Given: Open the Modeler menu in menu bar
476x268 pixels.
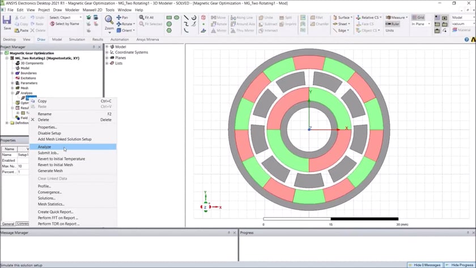Looking at the screenshot, I should 73,10.
